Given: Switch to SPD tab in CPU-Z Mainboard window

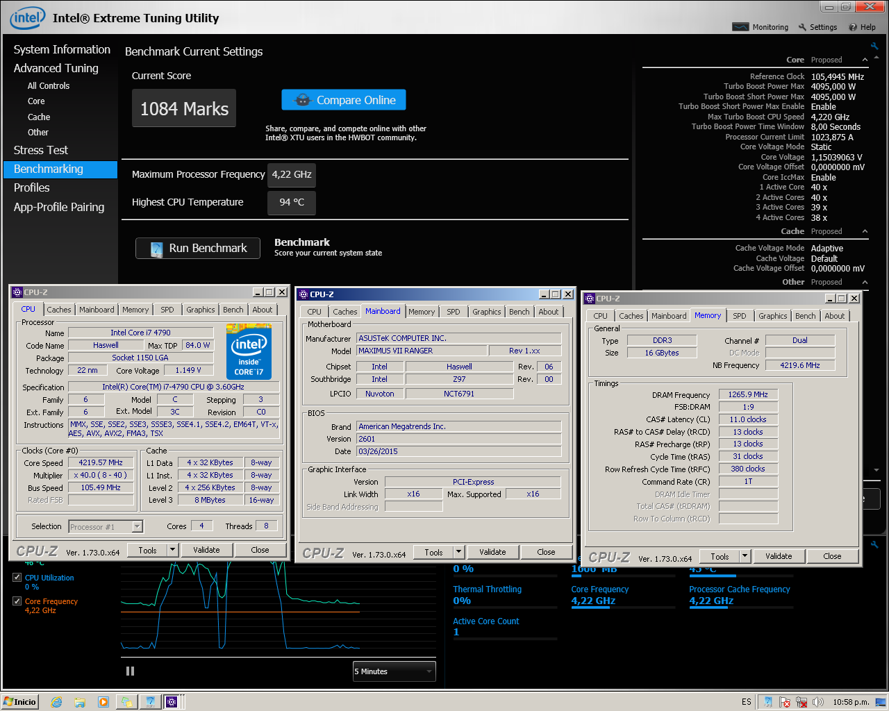Looking at the screenshot, I should point(454,312).
